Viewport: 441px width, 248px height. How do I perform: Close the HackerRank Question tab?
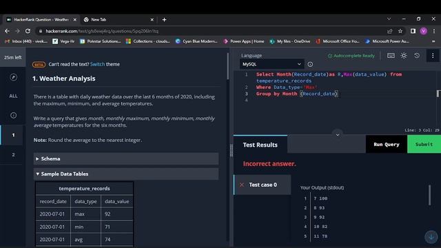[75, 20]
